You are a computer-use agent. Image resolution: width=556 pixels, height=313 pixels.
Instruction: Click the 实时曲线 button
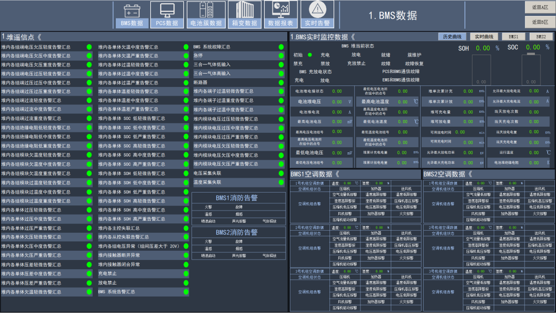[x=484, y=37]
